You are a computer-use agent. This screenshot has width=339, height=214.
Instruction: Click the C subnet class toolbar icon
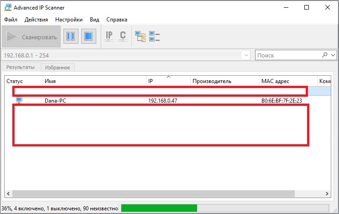(x=123, y=37)
